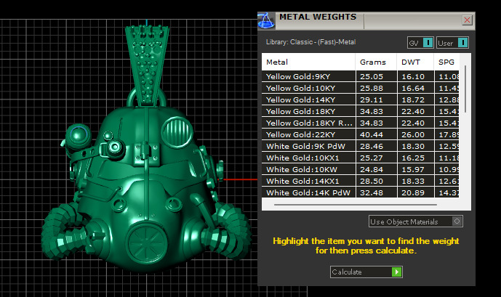Select the Grams column header
501x297 pixels.
point(376,62)
